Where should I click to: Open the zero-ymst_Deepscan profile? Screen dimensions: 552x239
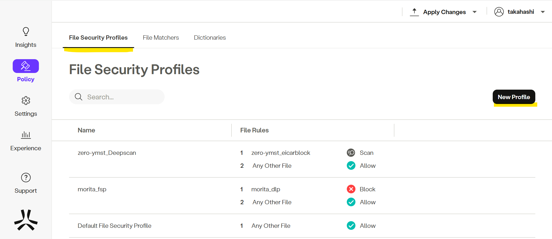tap(107, 153)
